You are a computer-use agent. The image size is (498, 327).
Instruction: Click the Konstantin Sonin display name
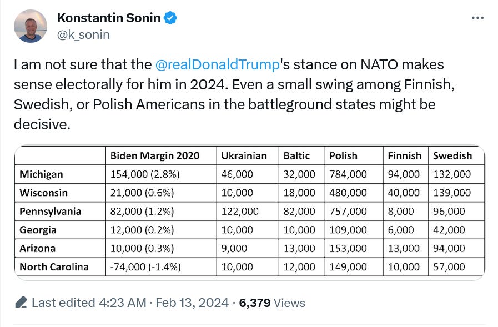coord(109,18)
